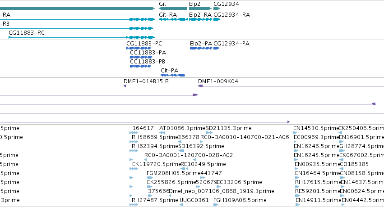Click the arrow glyph under DME1-009K04

(x=200, y=86)
